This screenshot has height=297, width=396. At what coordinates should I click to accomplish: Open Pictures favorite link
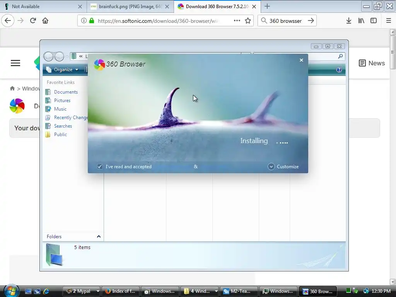pyautogui.click(x=62, y=101)
